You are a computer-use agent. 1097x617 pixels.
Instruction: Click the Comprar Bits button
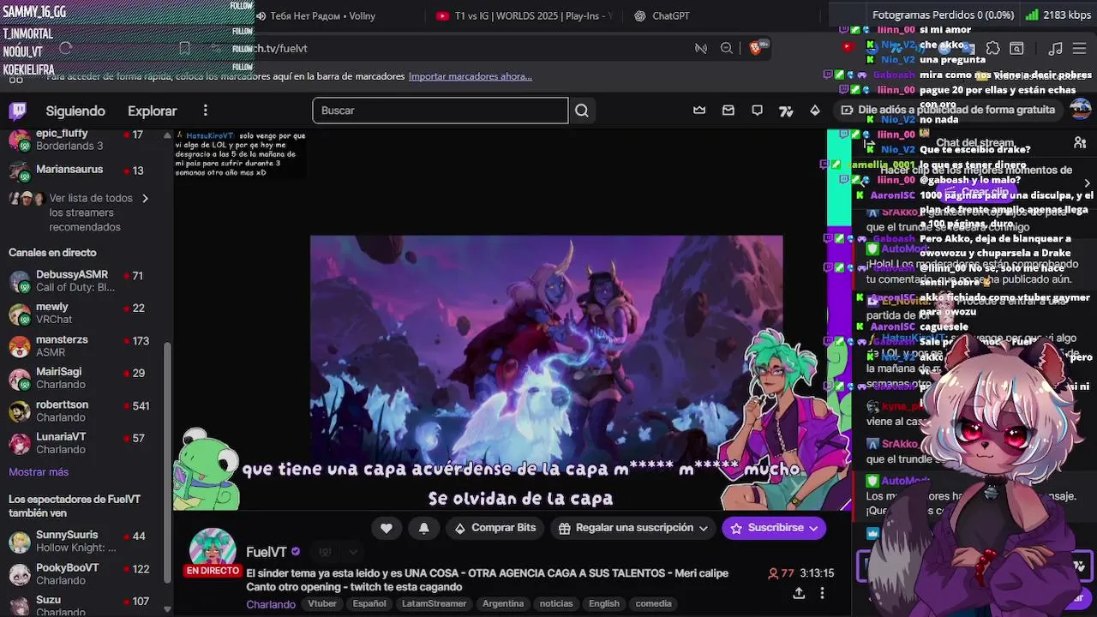point(495,528)
